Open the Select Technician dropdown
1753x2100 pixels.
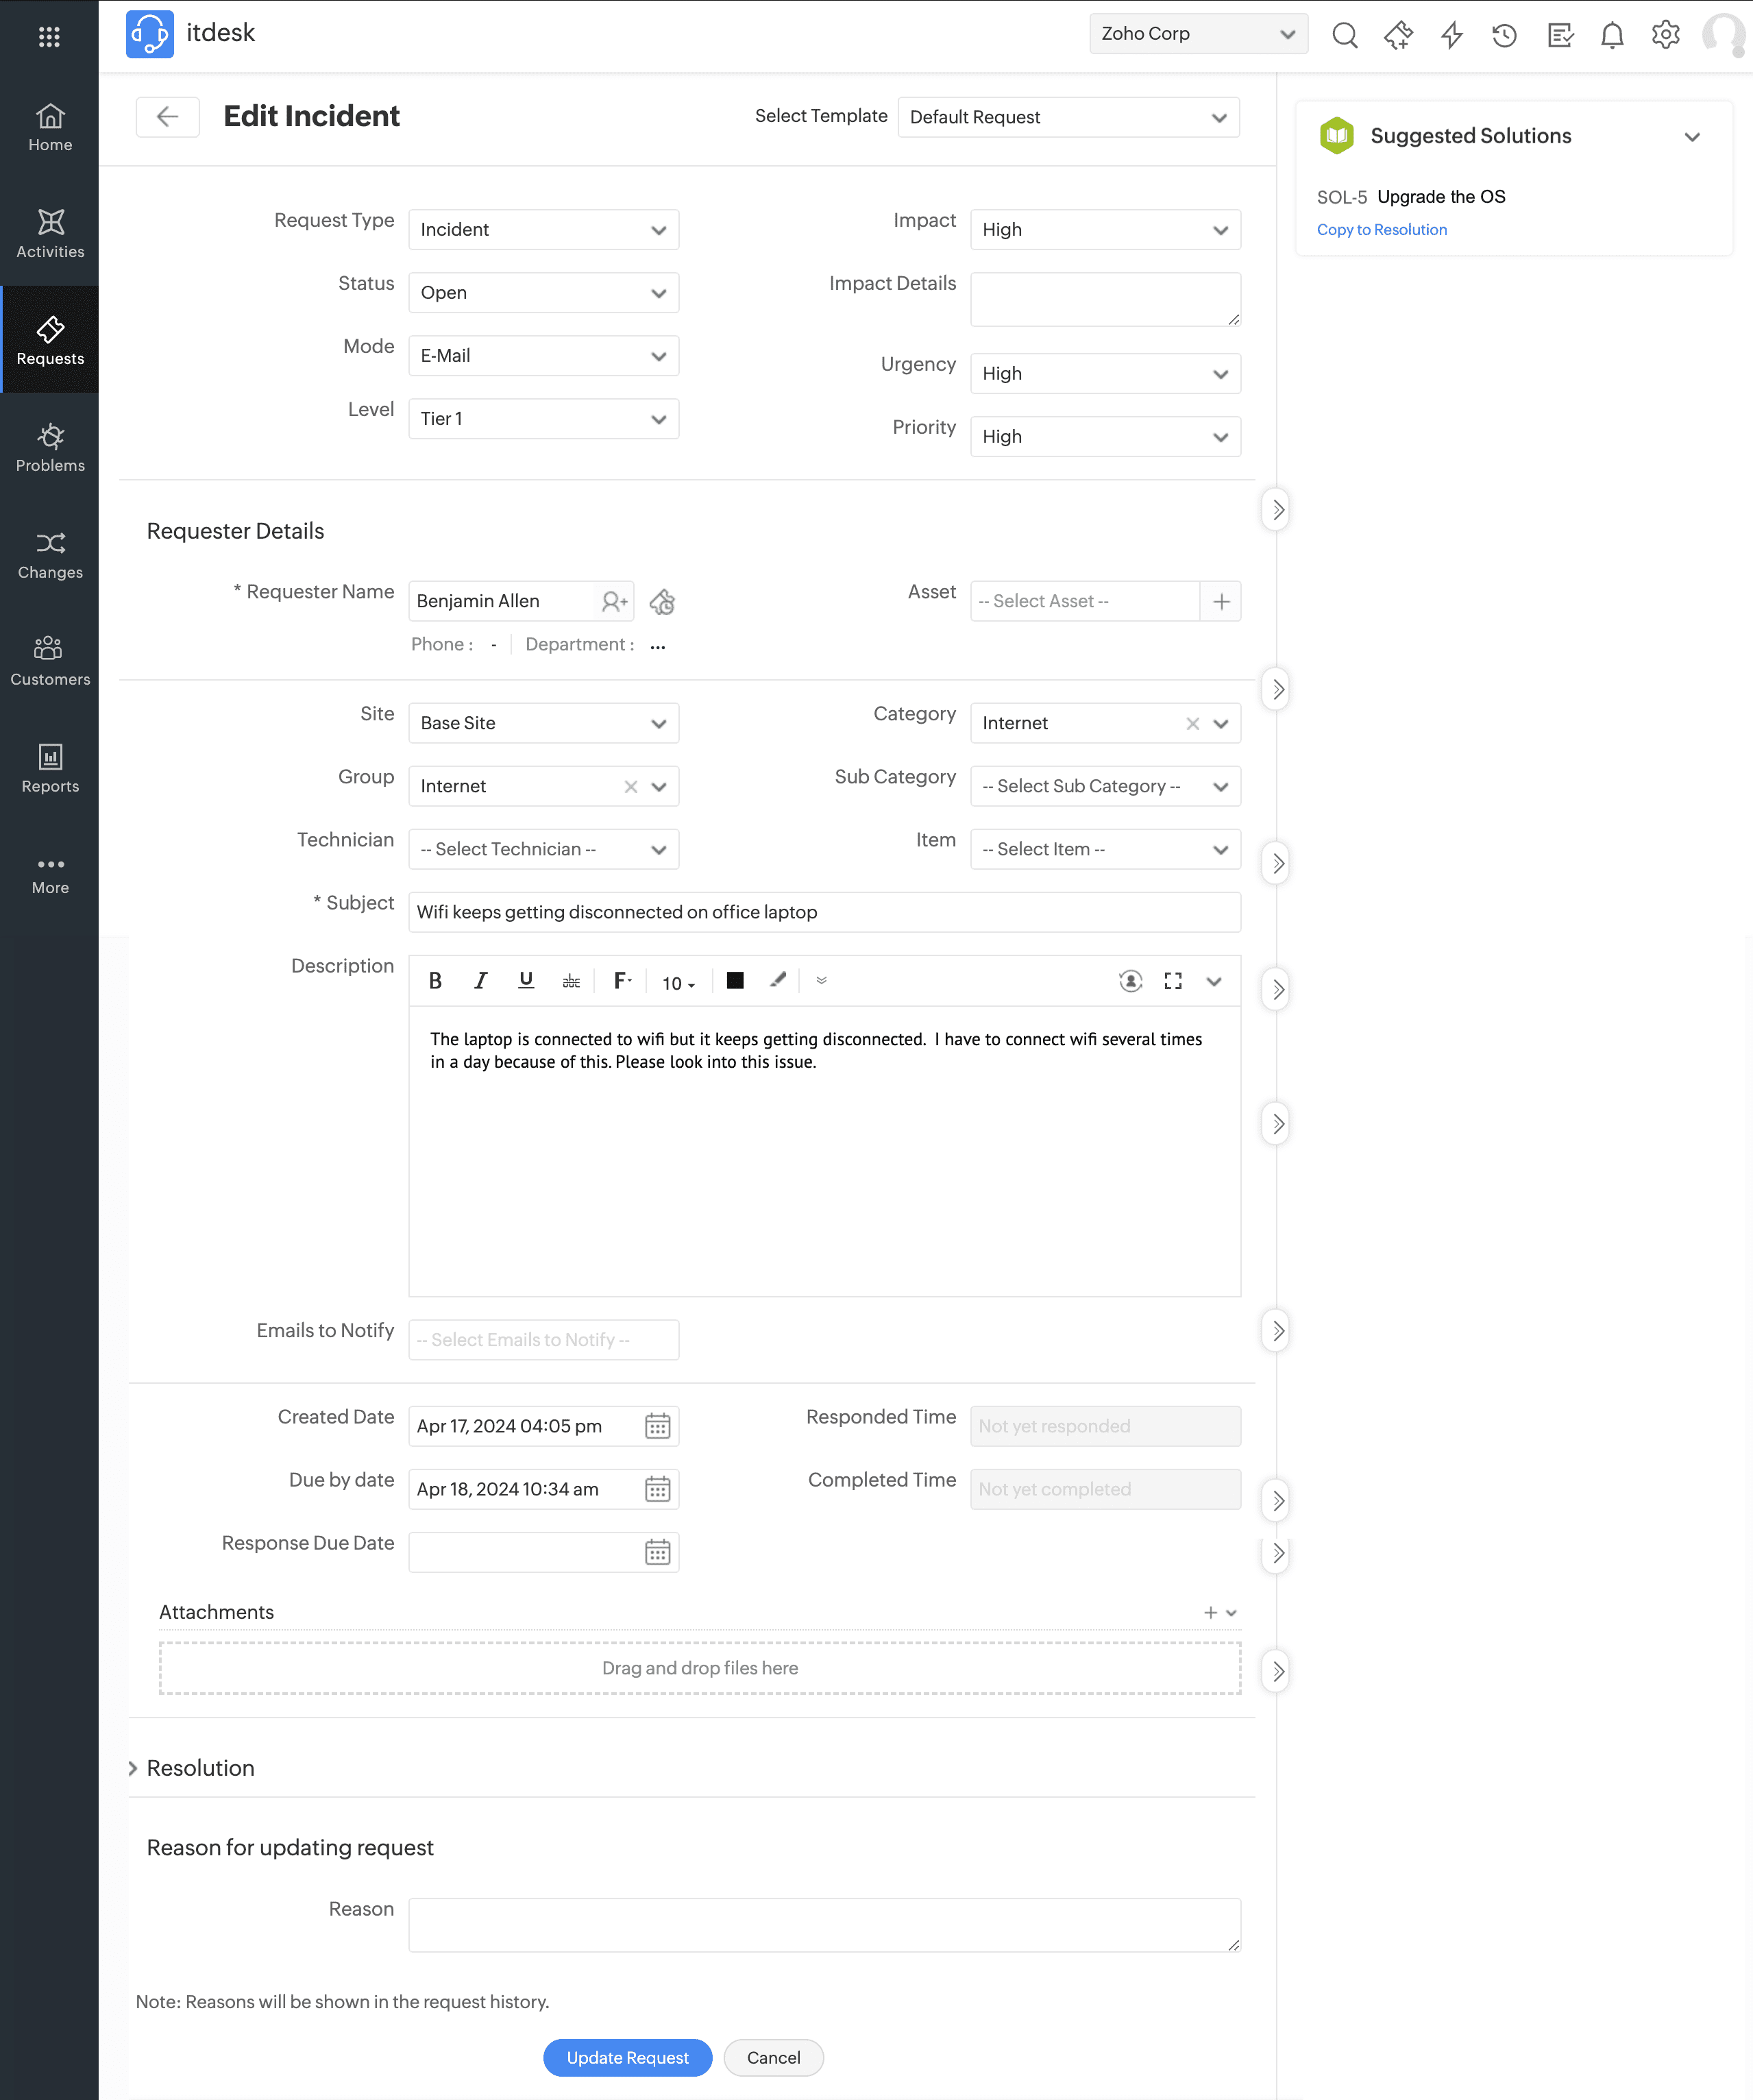(x=543, y=849)
